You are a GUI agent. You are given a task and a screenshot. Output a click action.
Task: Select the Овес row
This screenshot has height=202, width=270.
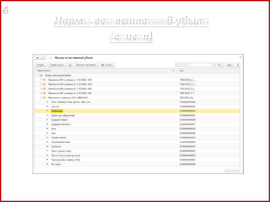[x=137, y=133]
